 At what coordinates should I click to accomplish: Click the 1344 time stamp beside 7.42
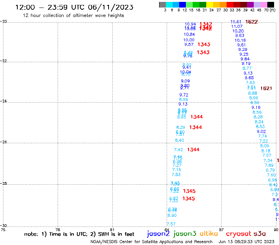click(193, 150)
